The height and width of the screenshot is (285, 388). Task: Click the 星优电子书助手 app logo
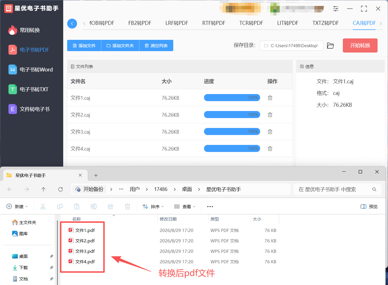click(x=8, y=8)
